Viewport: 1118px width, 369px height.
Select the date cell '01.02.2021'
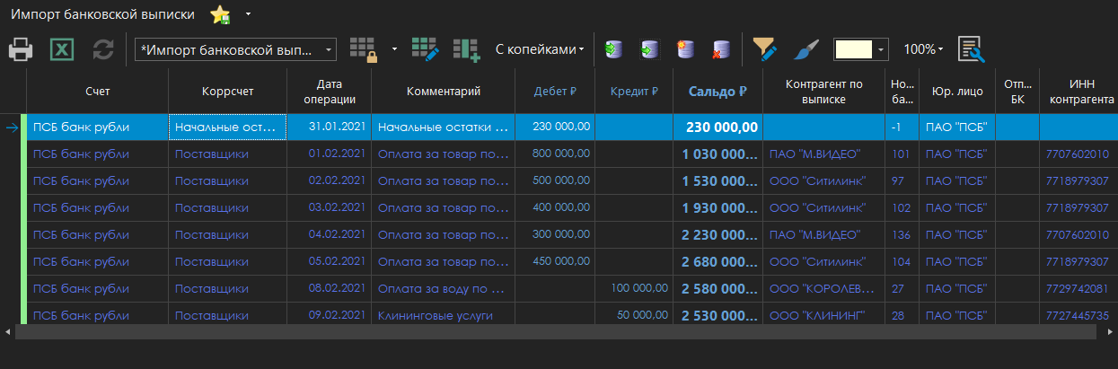(329, 154)
